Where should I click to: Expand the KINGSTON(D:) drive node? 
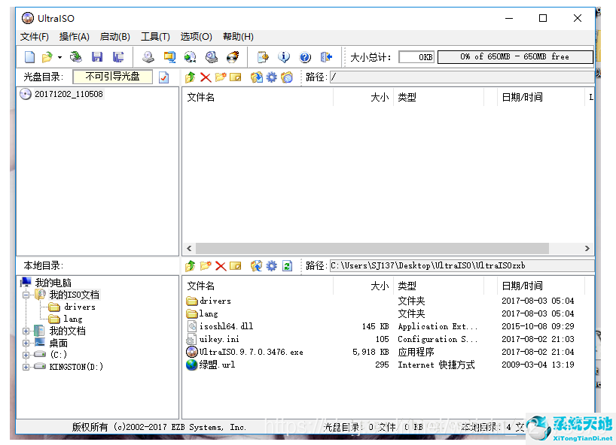26,367
